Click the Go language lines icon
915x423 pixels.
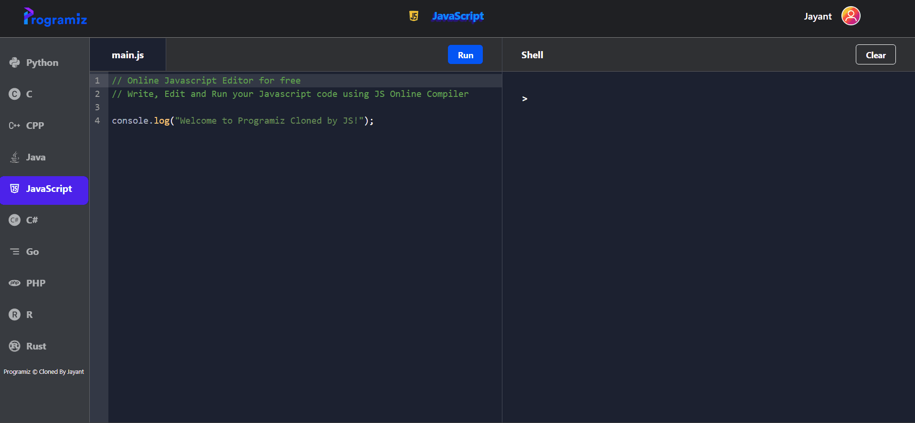(15, 252)
